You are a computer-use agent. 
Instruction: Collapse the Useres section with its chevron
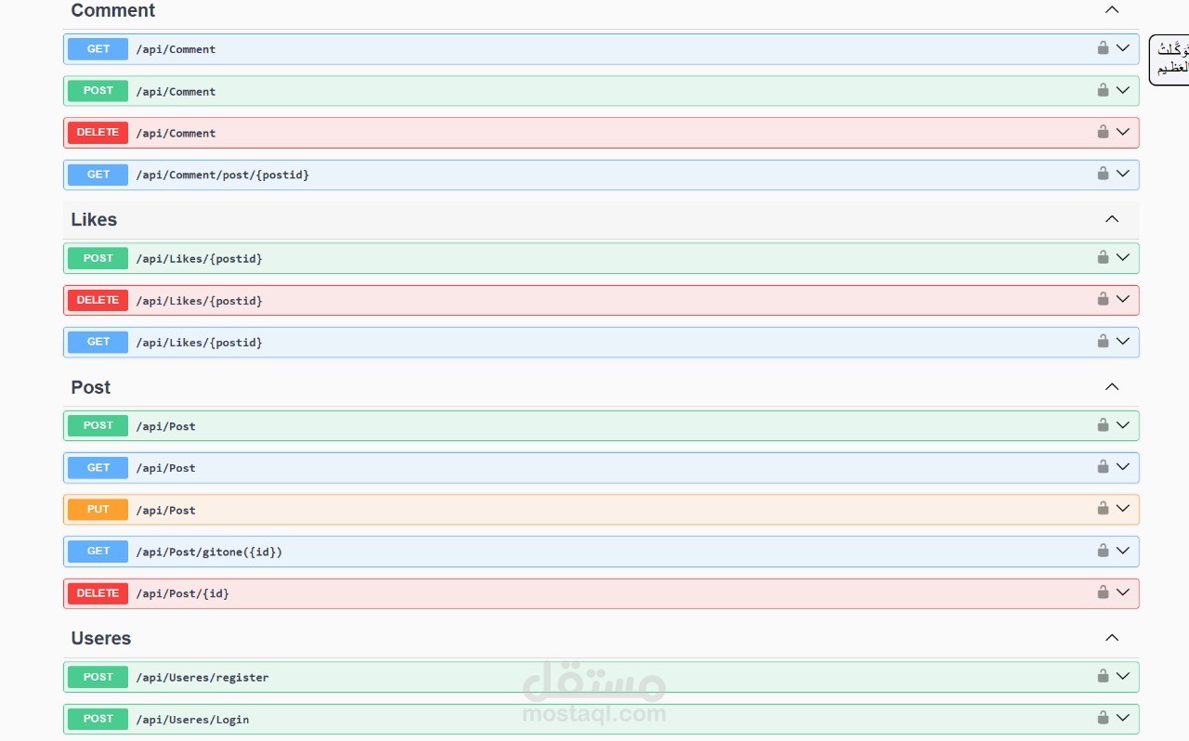point(1112,638)
